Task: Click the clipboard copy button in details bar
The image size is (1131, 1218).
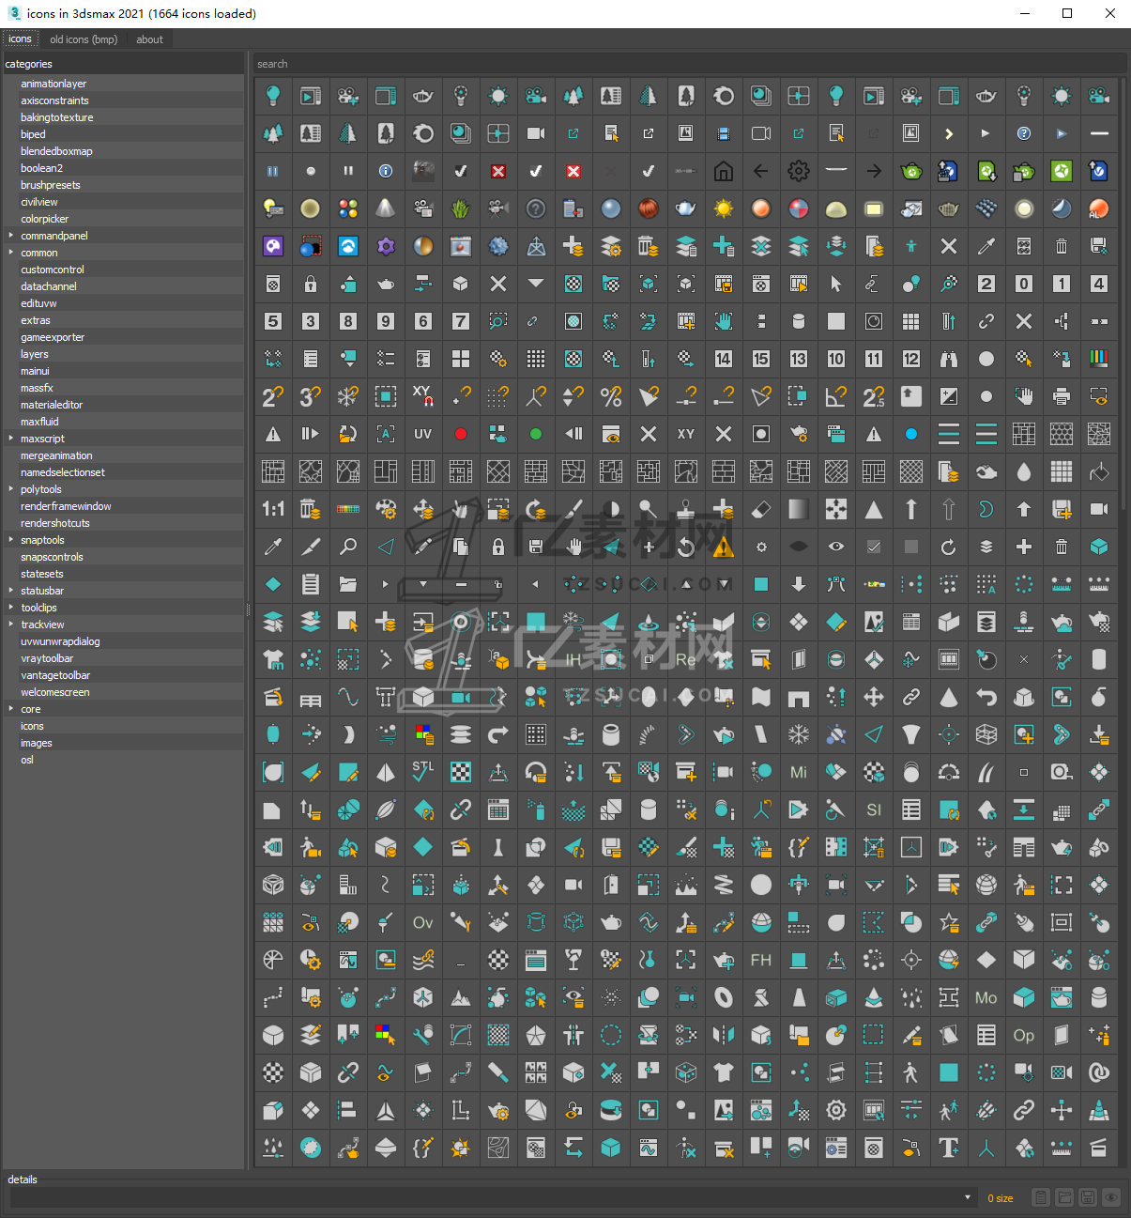Action: [x=1041, y=1197]
